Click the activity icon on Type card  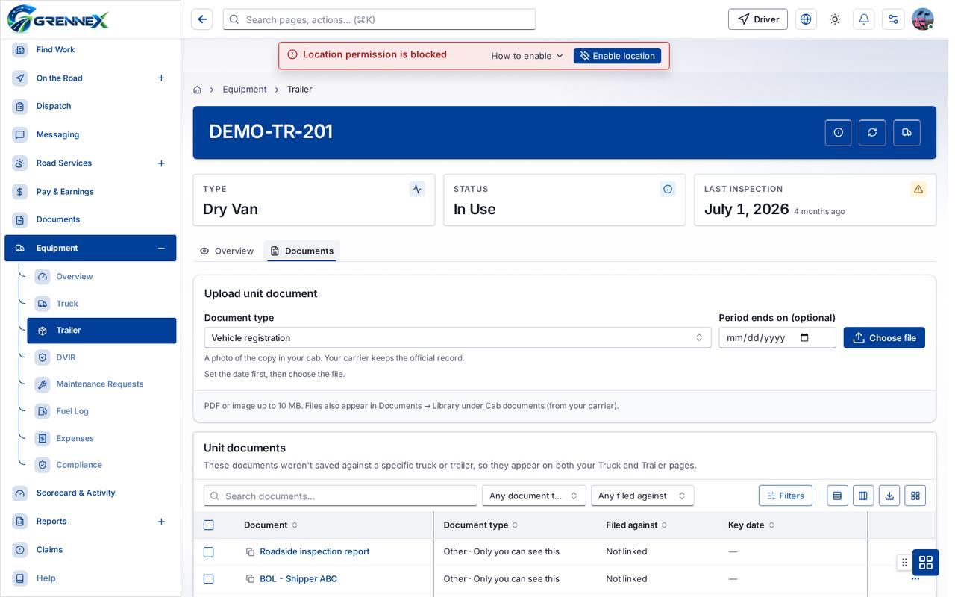(x=417, y=189)
